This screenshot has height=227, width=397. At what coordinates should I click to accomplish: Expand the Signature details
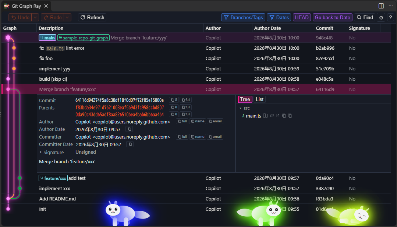click(41, 152)
